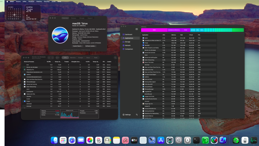
Task: Switch to Displays tab in About window
Action: coord(74,18)
